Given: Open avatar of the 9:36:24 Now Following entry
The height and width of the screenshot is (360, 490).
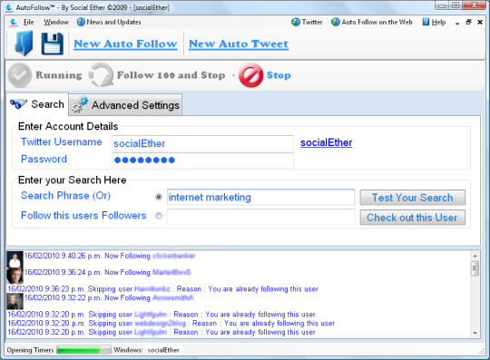Looking at the screenshot, I should [x=15, y=276].
